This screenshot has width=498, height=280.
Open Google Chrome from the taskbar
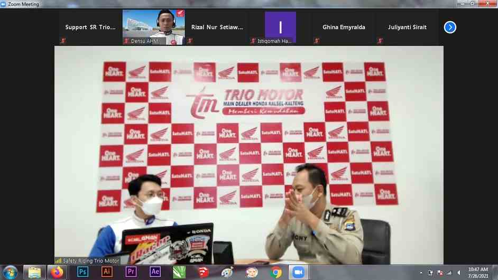click(276, 272)
